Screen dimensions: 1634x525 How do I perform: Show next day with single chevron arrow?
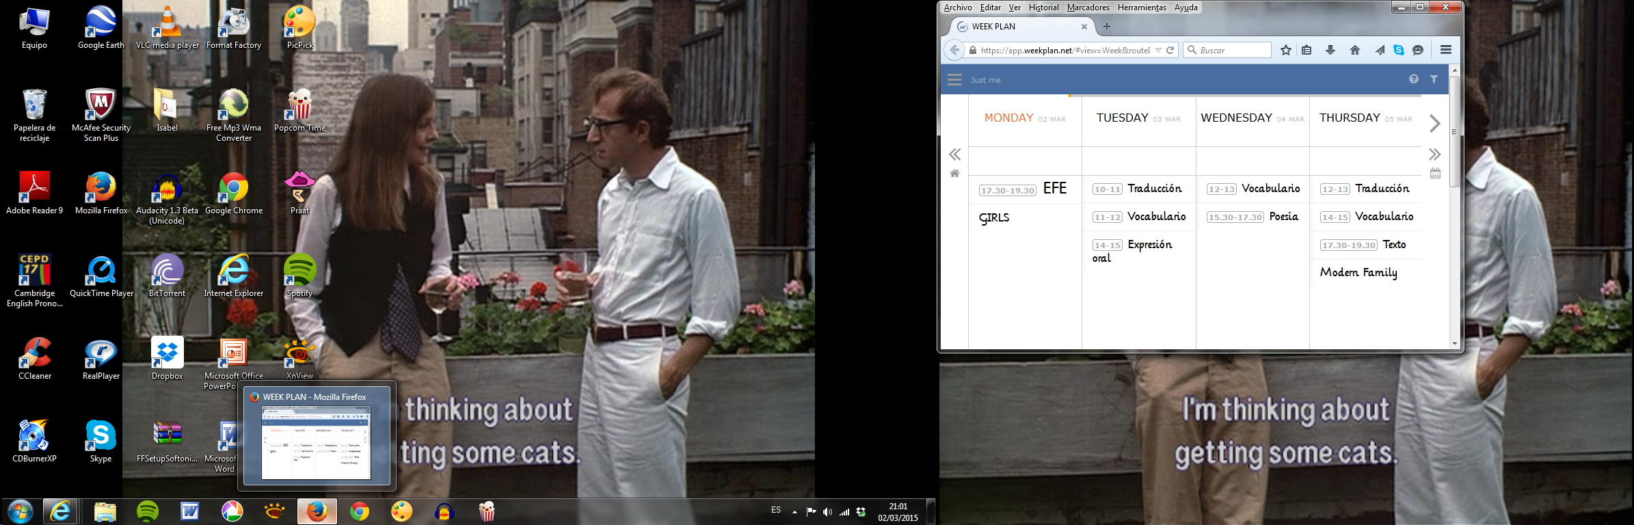(x=1434, y=124)
